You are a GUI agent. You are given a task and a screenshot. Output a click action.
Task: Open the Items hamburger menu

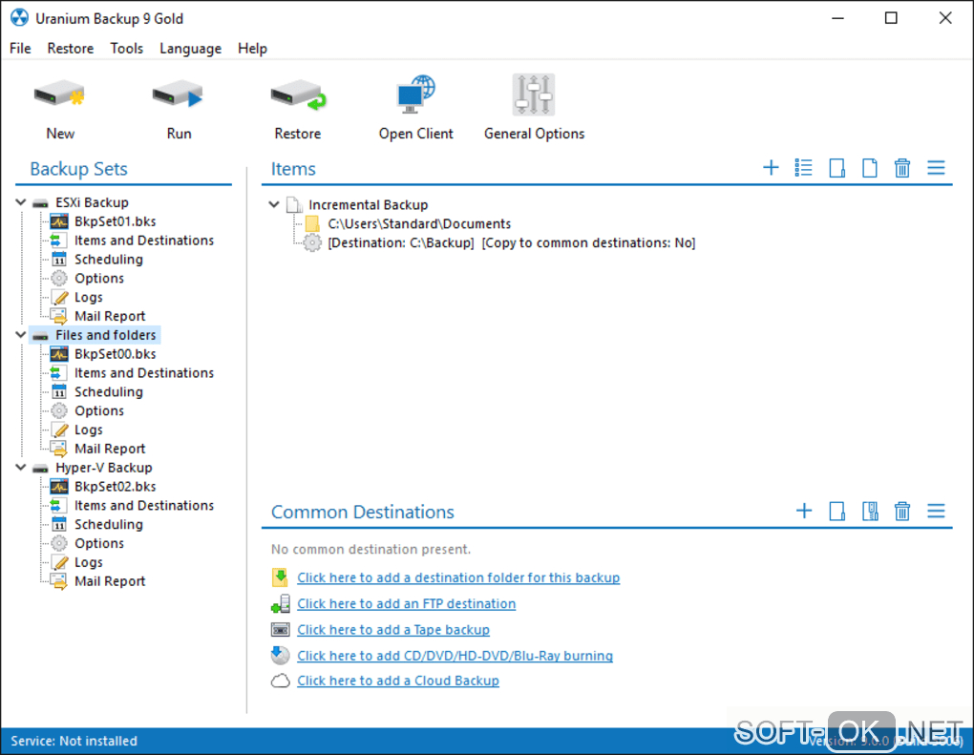point(936,168)
